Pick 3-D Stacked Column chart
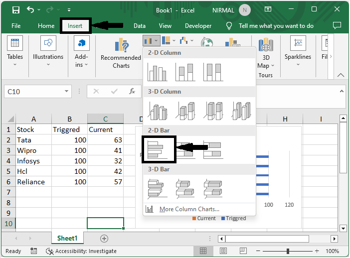The image size is (350, 258). pos(185,111)
